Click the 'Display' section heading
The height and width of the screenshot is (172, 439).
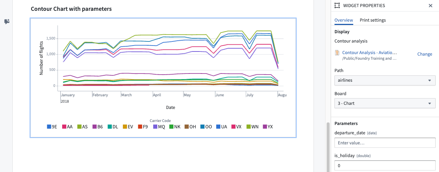pos(342,32)
